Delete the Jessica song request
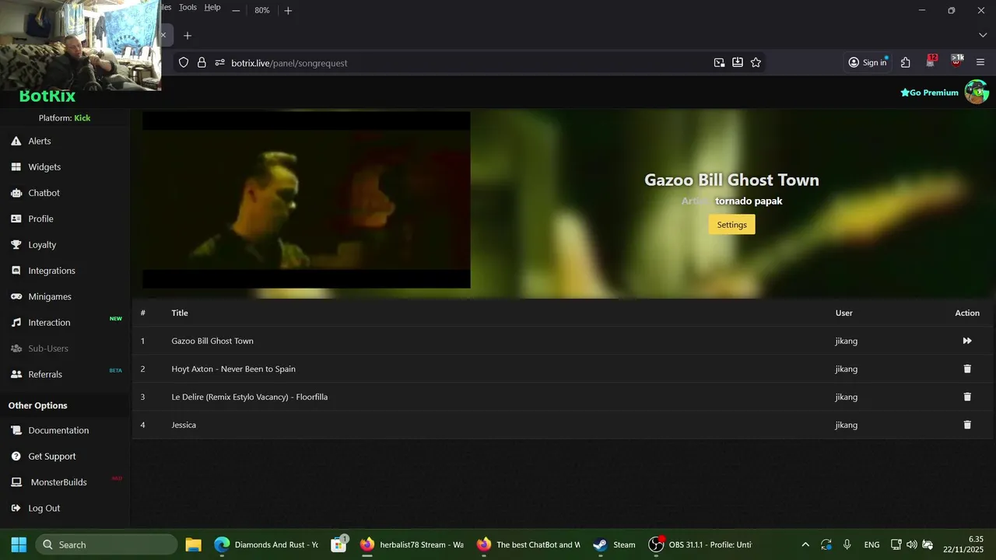The image size is (996, 560). pyautogui.click(x=967, y=425)
